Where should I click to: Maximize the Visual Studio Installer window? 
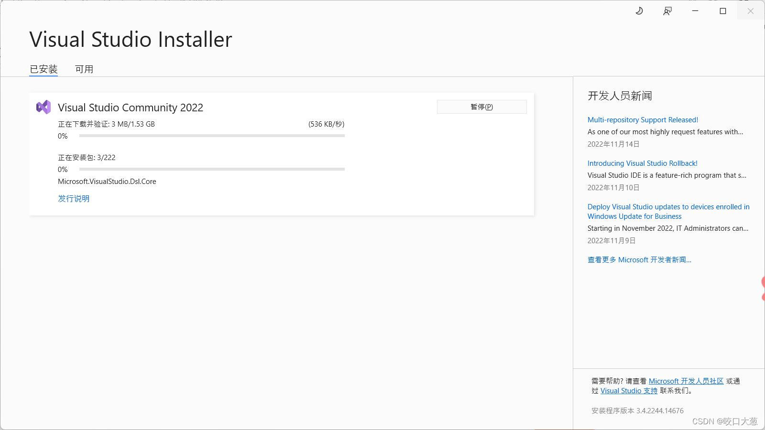[x=723, y=11]
